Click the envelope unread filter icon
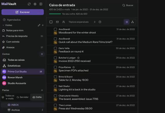Viewport: 165px width, 113px height. pos(57,22)
